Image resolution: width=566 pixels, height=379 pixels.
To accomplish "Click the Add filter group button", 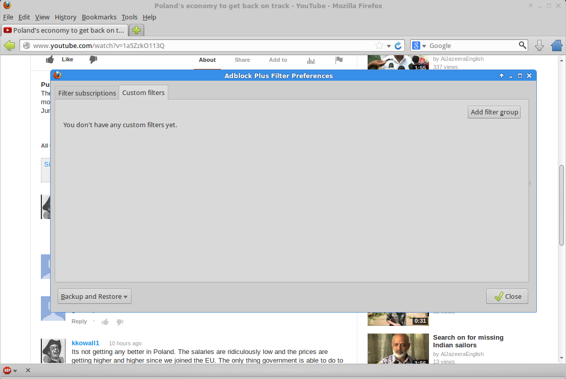I will [x=494, y=112].
